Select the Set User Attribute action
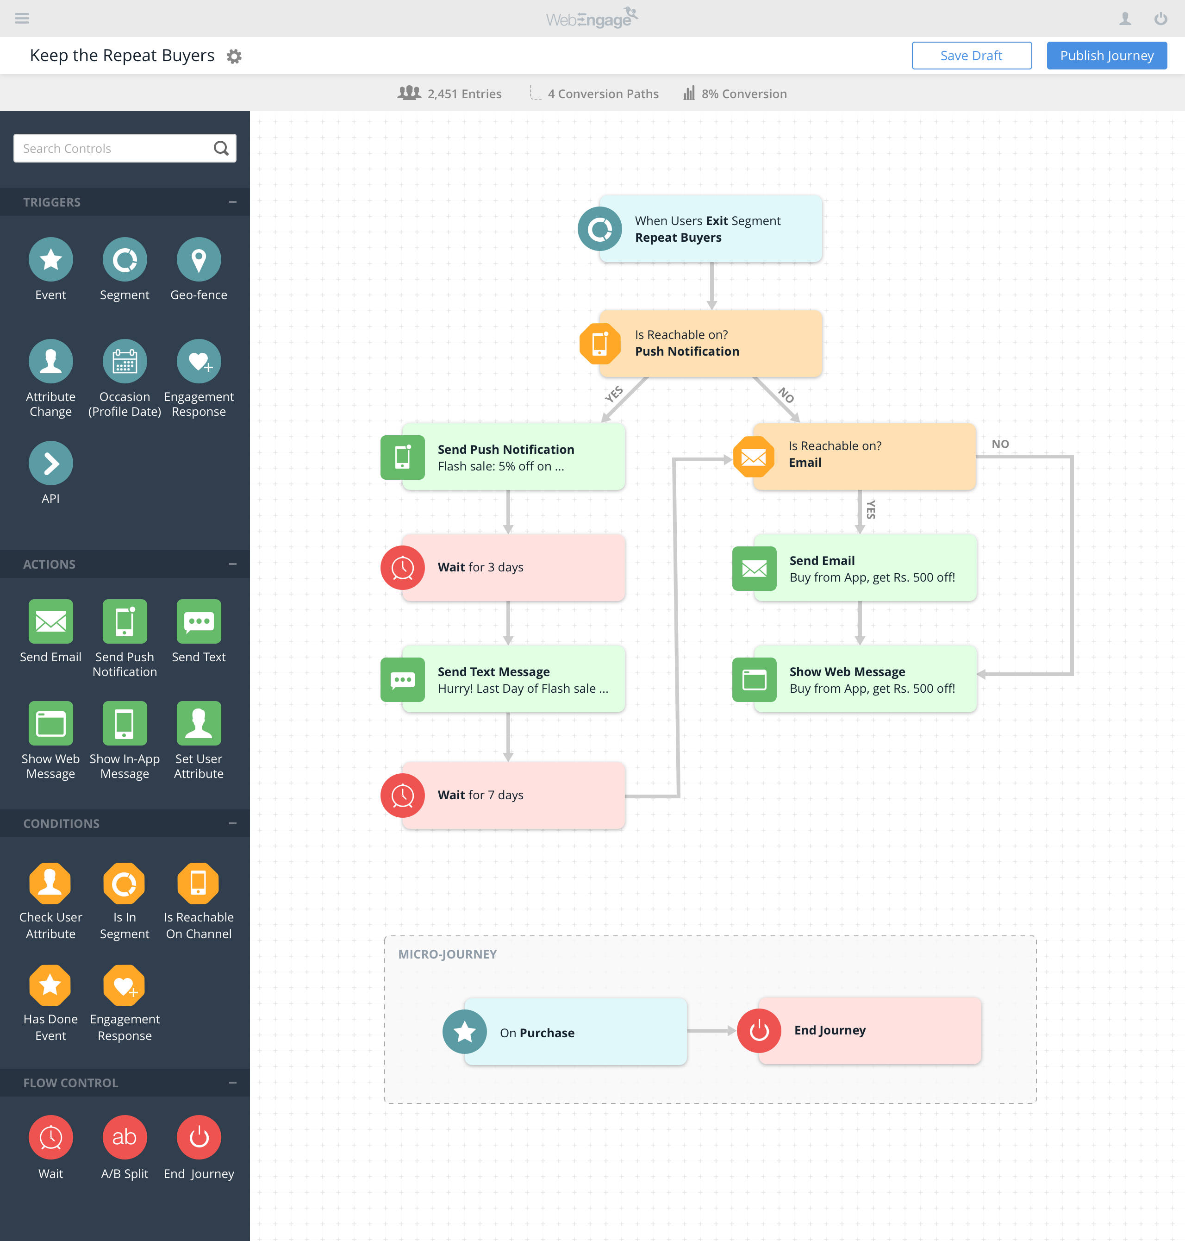 coord(198,724)
